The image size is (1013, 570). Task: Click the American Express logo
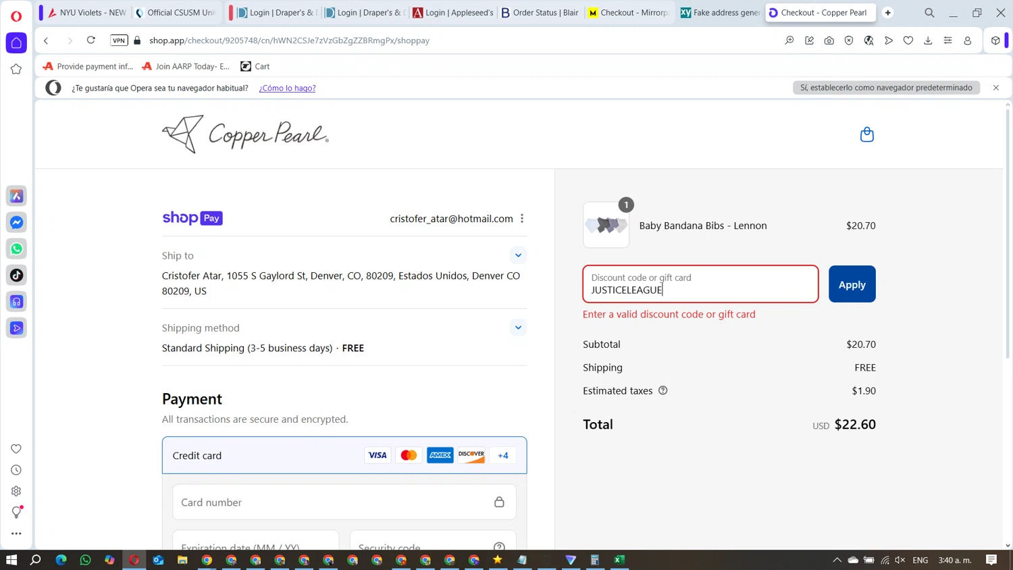pos(440,455)
